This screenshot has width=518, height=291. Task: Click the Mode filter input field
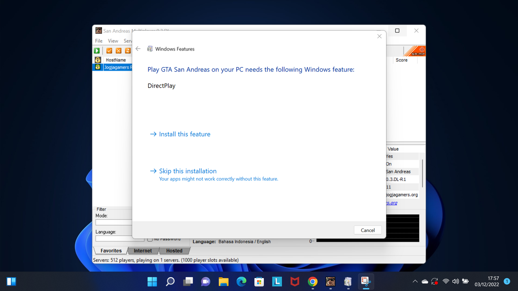[x=114, y=223]
